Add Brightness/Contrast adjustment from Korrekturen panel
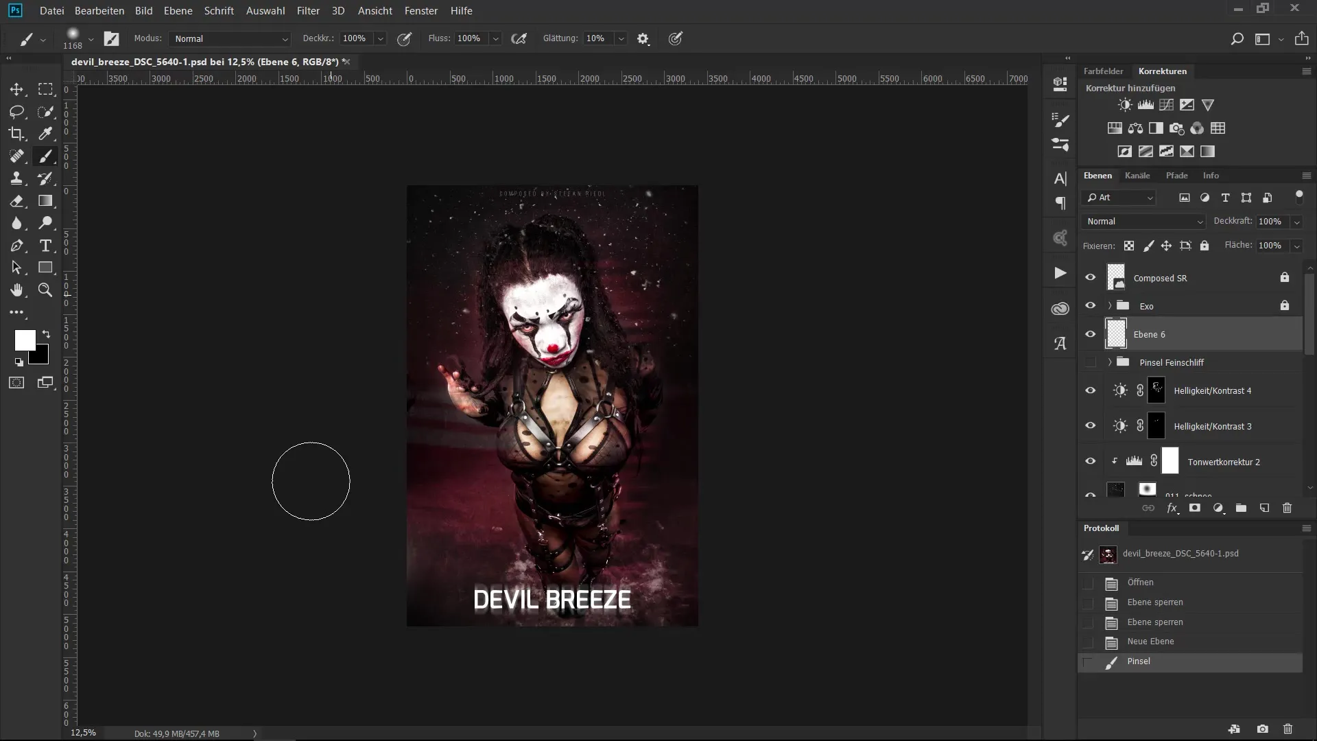 (1125, 105)
